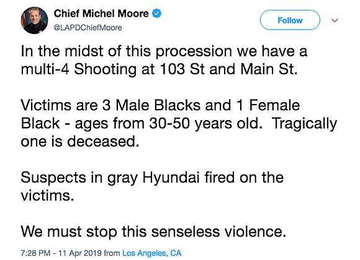Click the word 'victims.' on its own line
360x260 pixels.
tap(47, 196)
